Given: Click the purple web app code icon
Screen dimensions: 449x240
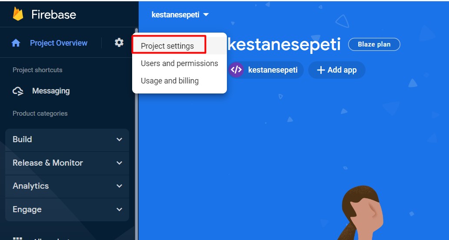Looking at the screenshot, I should [236, 70].
